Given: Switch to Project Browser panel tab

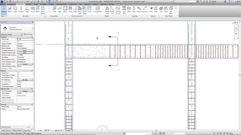Looking at the screenshot, I should pyautogui.click(x=12, y=130).
